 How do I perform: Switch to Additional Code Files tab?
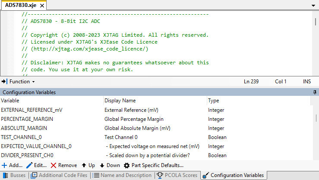point(60,175)
